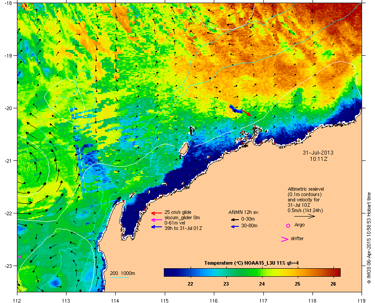This screenshot has width=375, height=303.
Task: Click the magenta drifter chevron in legend
Action: tap(285, 239)
